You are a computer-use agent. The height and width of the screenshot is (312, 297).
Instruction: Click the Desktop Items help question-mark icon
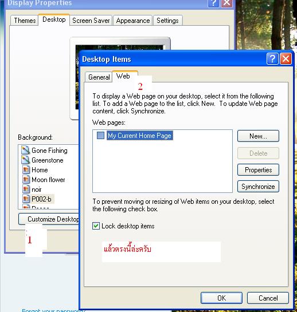pyautogui.click(x=272, y=59)
